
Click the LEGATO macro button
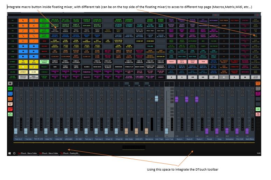(x=161, y=77)
